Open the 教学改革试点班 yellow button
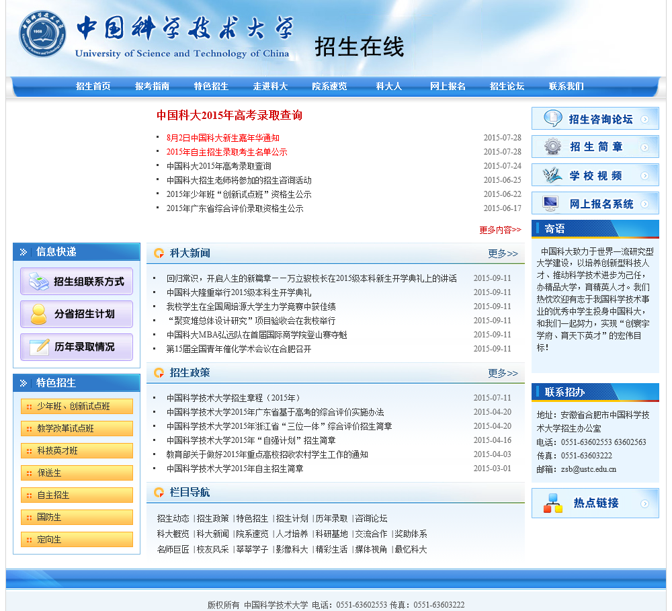 point(77,428)
